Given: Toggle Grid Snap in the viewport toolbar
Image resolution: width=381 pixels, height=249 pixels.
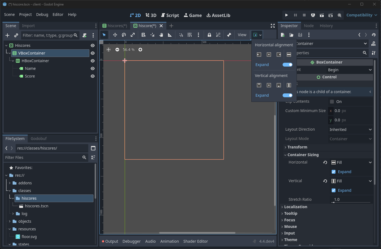Looking at the screenshot, I should click(190, 35).
